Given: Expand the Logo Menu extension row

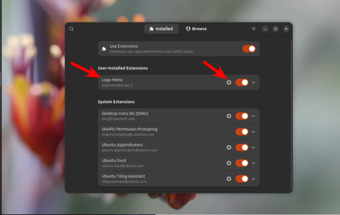Looking at the screenshot, I should click(x=253, y=82).
